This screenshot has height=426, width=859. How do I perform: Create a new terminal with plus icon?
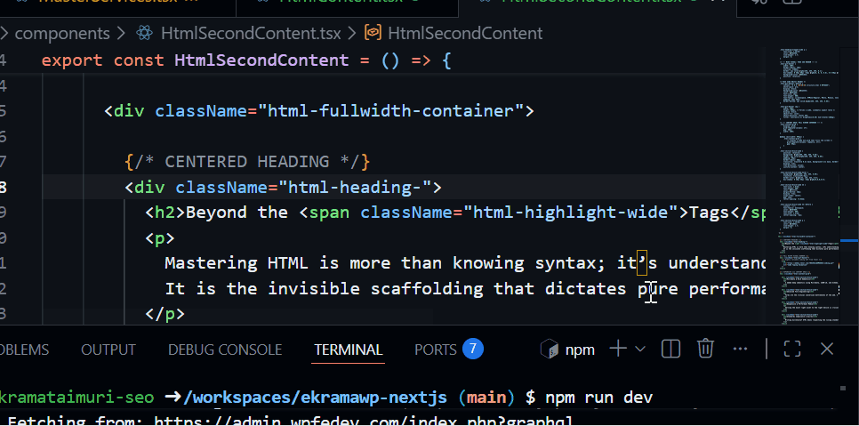coord(617,349)
